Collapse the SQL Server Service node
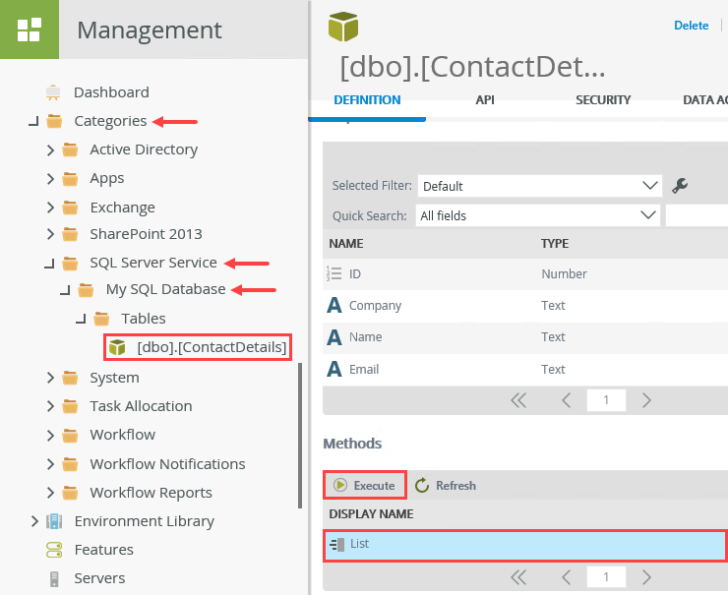Viewport: 728px width, 595px height. (x=49, y=264)
